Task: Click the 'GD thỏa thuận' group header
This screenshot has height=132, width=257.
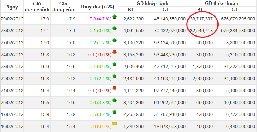Action: [222, 3]
